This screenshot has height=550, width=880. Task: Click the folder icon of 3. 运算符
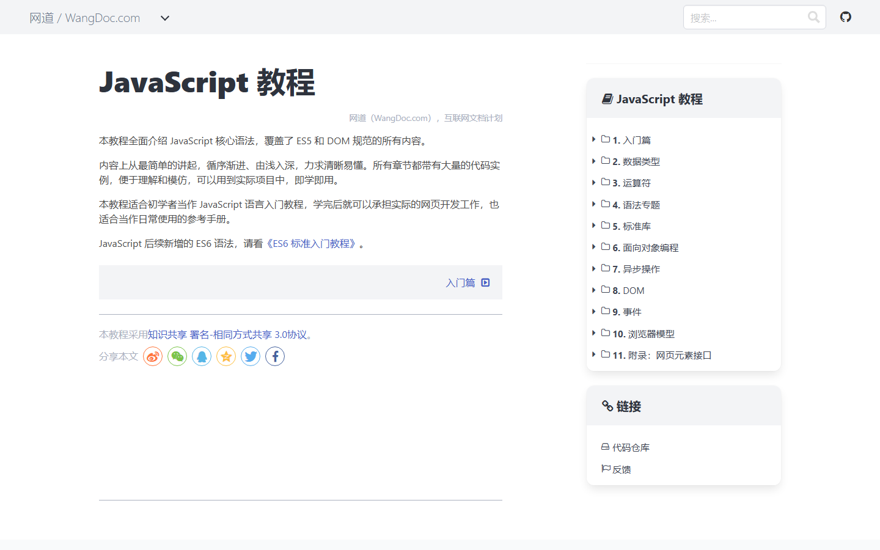point(606,182)
